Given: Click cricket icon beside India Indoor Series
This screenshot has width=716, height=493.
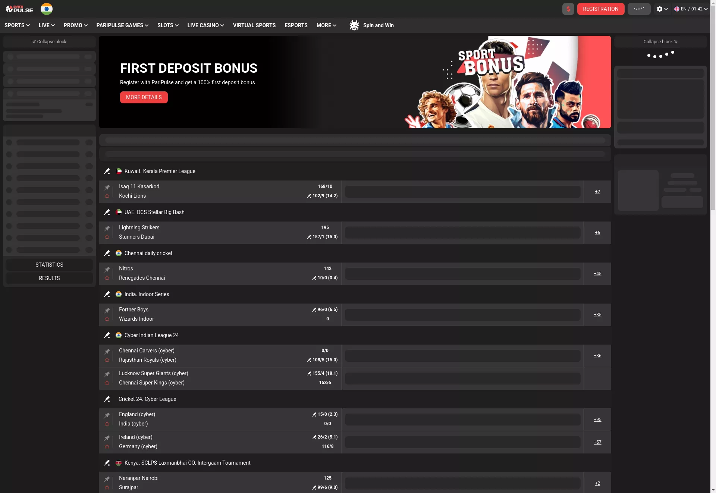Looking at the screenshot, I should 107,294.
